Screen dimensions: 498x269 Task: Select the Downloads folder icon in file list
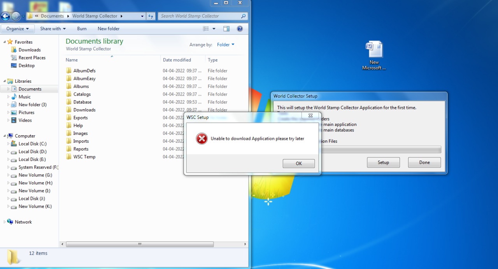click(69, 110)
